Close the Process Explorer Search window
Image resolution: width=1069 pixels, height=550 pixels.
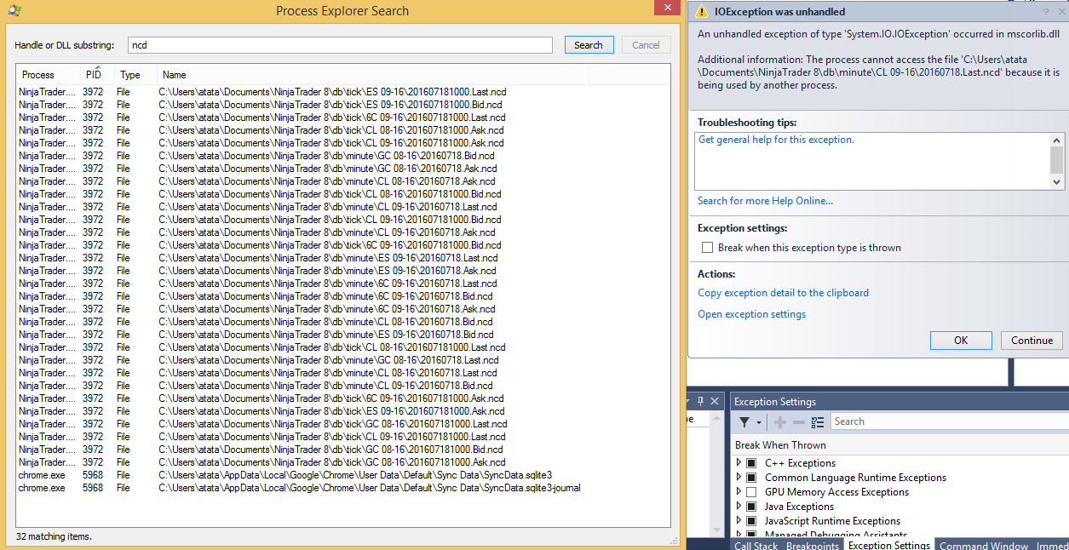[x=665, y=8]
